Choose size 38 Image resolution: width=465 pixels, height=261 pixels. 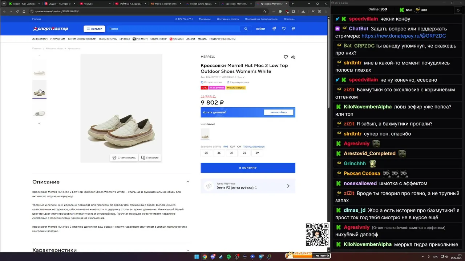(x=244, y=153)
